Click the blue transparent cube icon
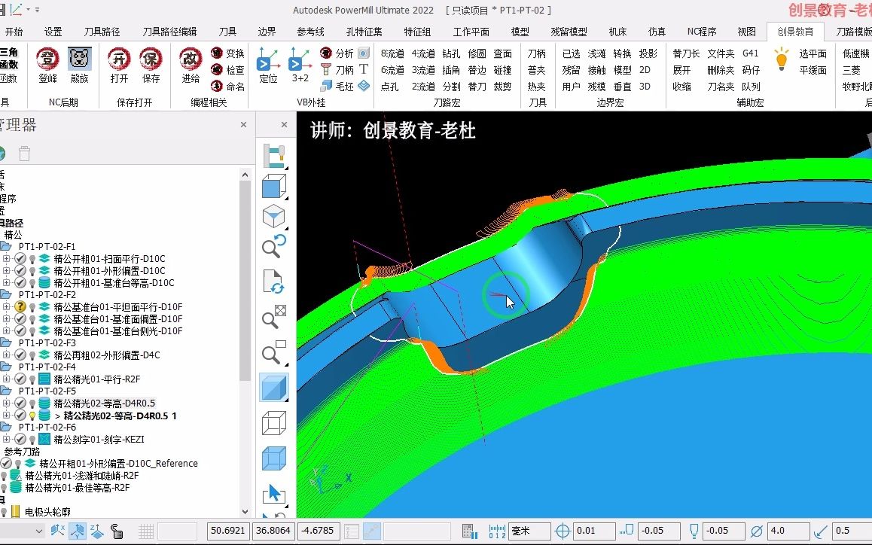 (273, 458)
